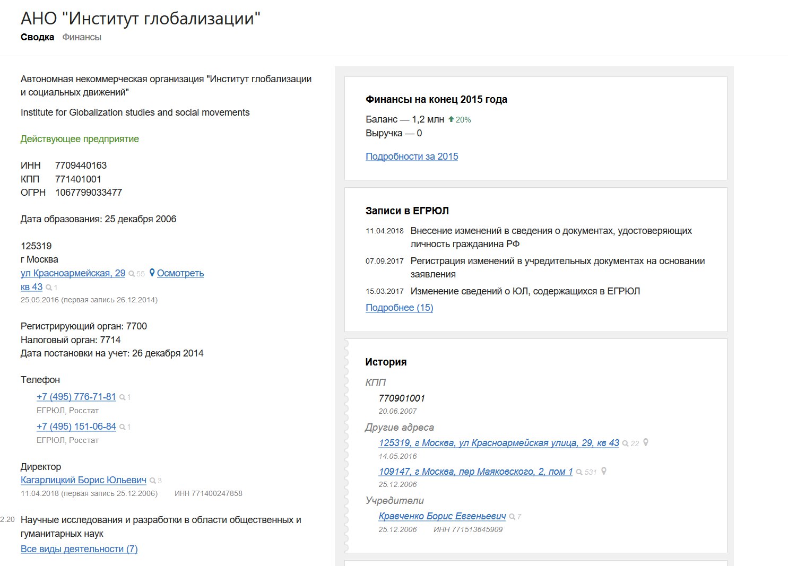Click green balance growth arrow 20%
788x566 pixels.
[x=451, y=119]
